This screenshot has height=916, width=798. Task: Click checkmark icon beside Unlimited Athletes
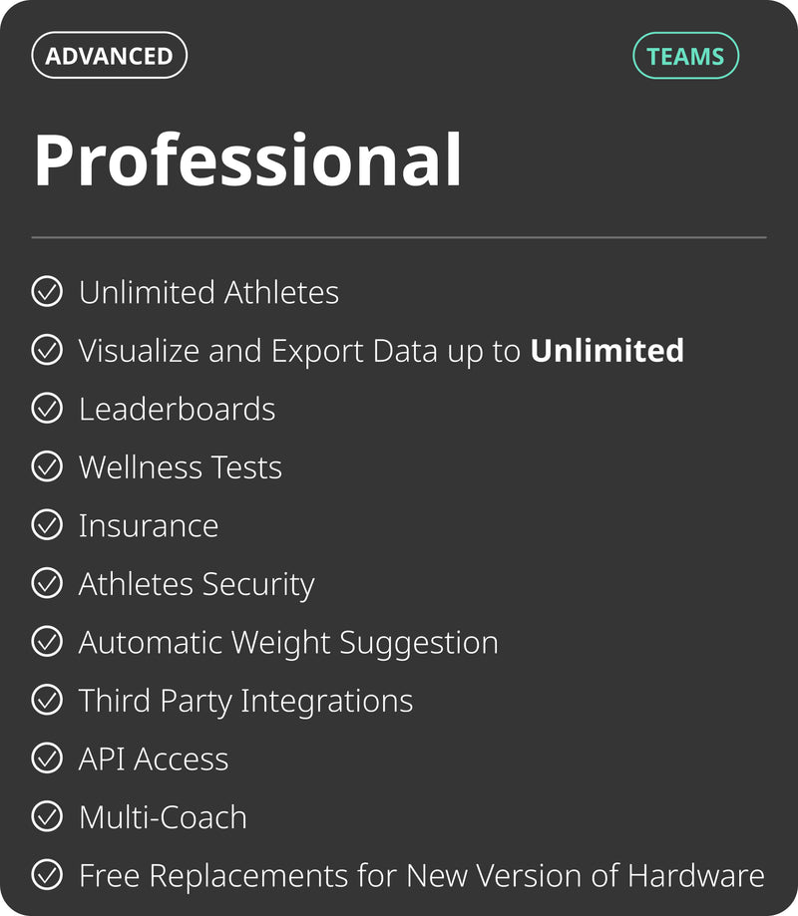[47, 292]
